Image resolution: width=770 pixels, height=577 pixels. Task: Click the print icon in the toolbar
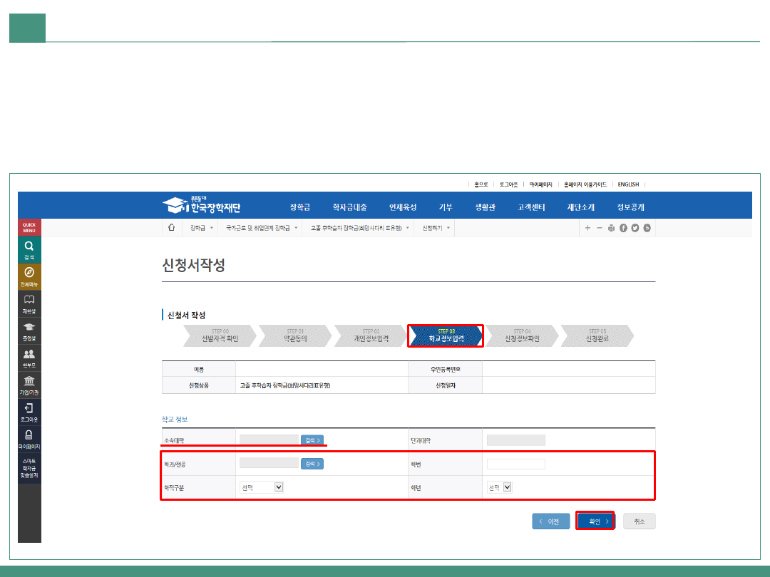[611, 228]
